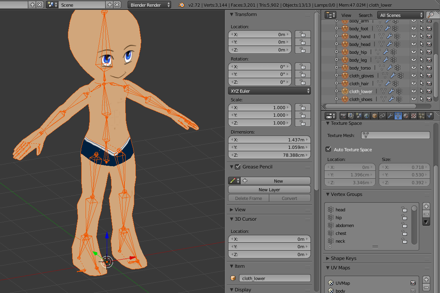Toggle the Grease Pencil checkbox
Image resolution: width=440 pixels, height=293 pixels.
[238, 167]
